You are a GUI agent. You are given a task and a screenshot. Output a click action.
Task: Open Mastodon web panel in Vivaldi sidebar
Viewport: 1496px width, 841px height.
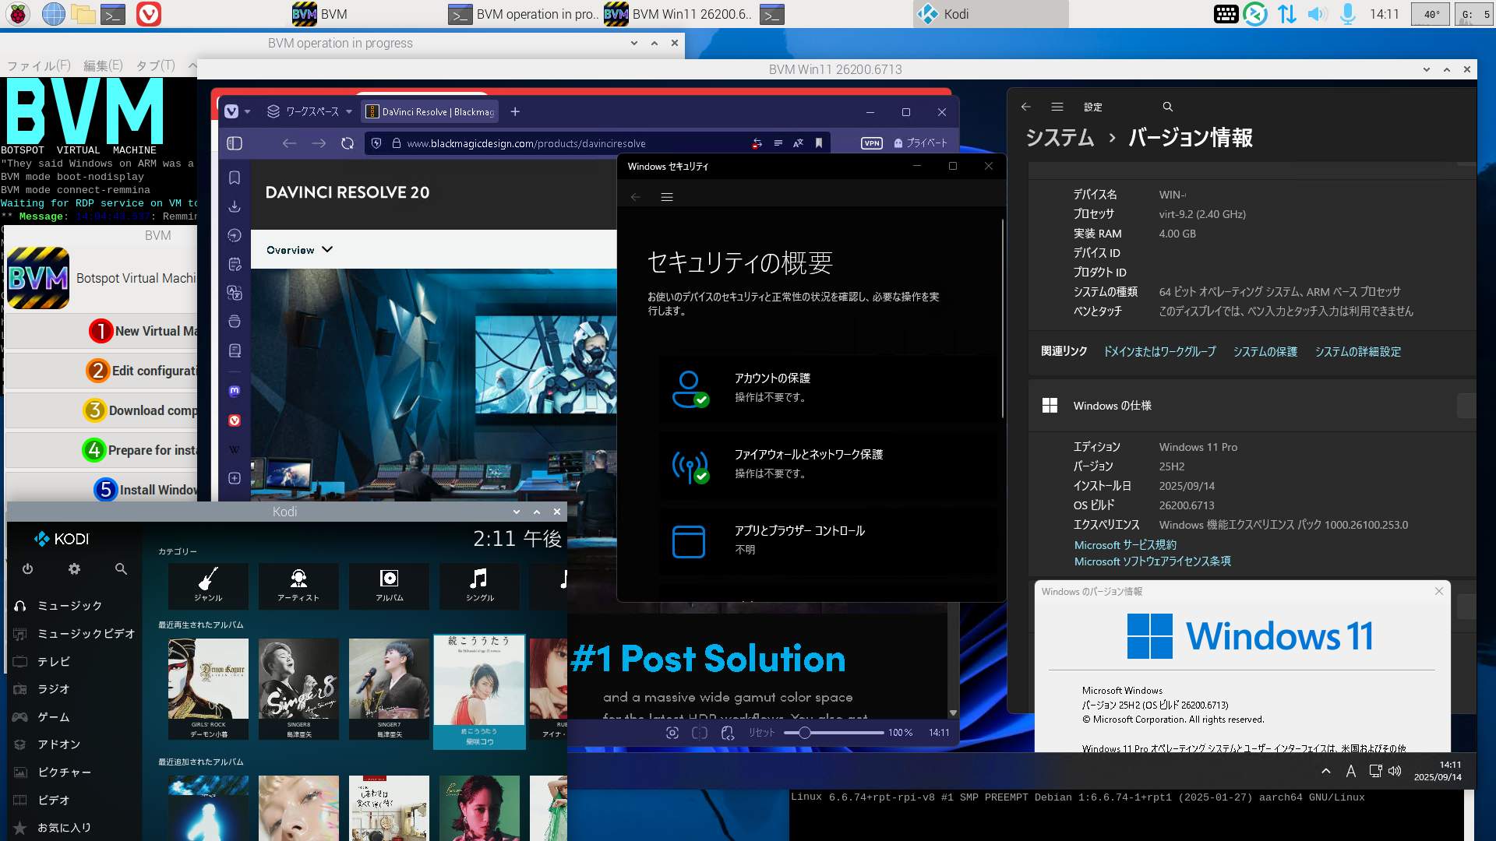[x=235, y=391]
